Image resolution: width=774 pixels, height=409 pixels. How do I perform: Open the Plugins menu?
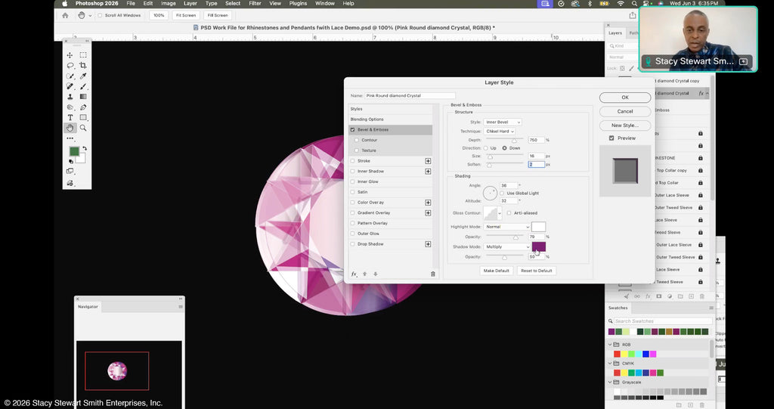point(298,4)
